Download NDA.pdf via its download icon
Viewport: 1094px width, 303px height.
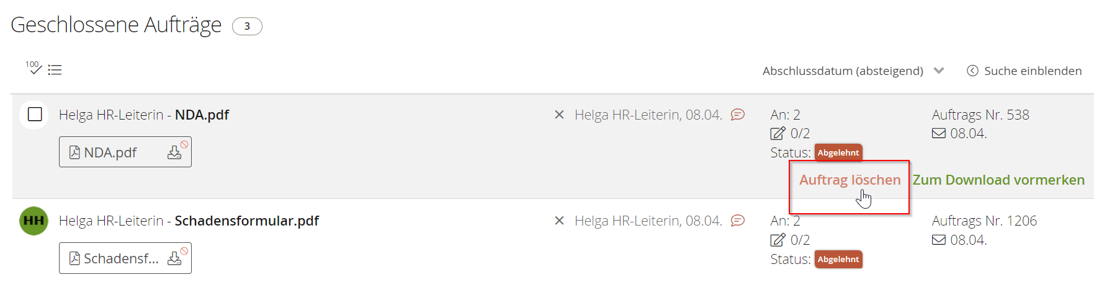click(x=174, y=152)
